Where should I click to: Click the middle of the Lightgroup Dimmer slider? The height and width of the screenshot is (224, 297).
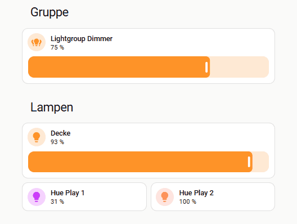coord(148,67)
